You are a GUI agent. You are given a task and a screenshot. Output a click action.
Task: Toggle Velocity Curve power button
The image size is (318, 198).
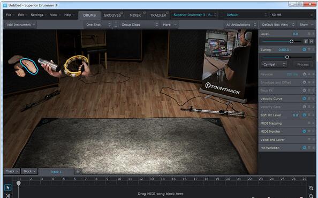point(304,98)
